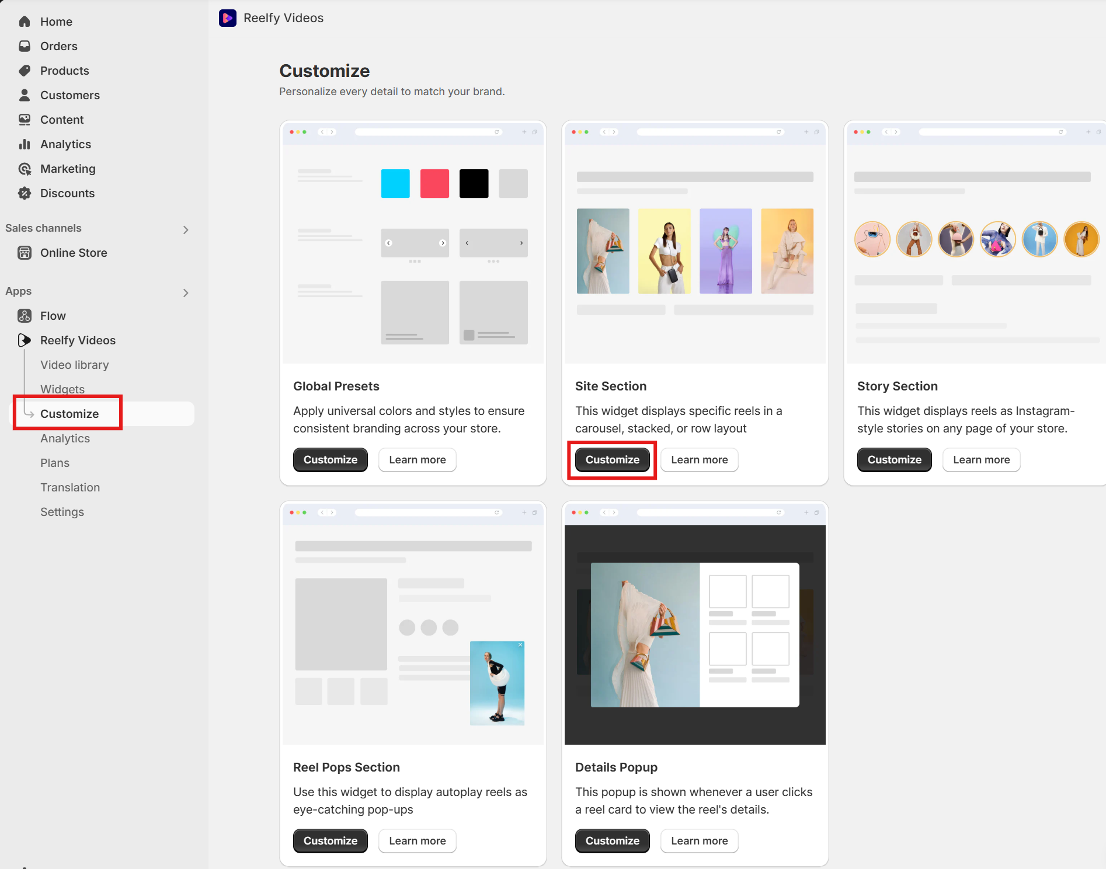Screen dimensions: 1106x869
Task: Customize the Details Popup
Action: [613, 841]
